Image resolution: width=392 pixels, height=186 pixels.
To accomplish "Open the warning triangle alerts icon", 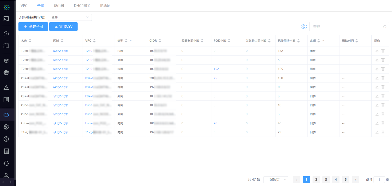I will pyautogui.click(x=6, y=87).
